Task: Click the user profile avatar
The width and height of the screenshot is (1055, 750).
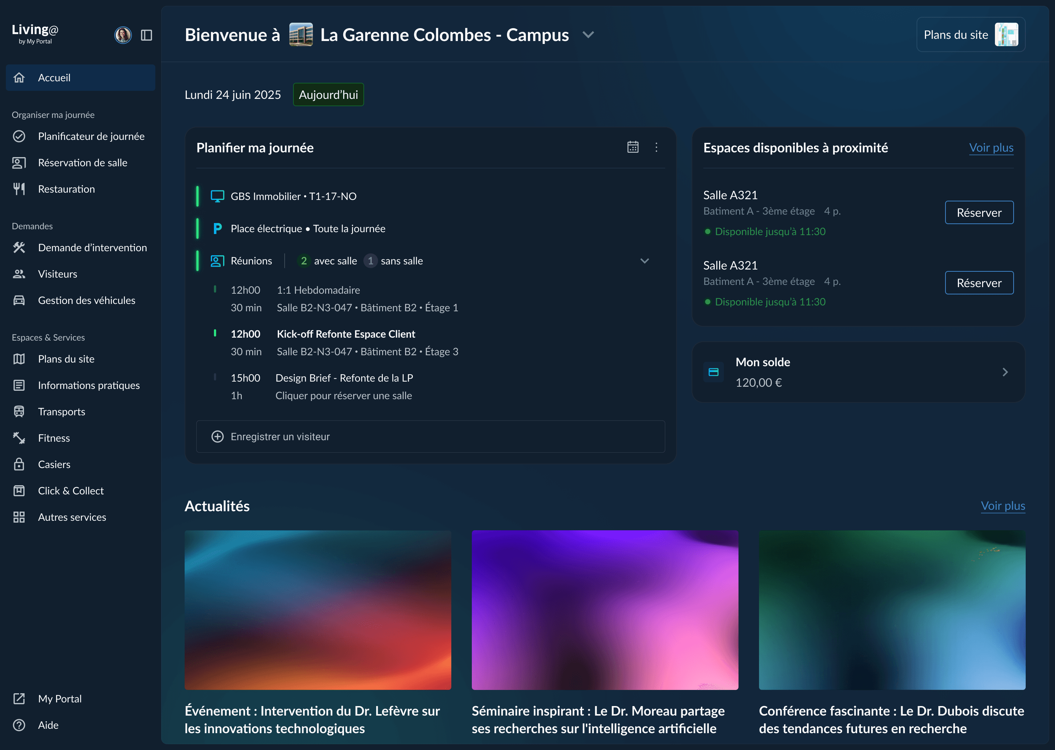Action: [123, 35]
